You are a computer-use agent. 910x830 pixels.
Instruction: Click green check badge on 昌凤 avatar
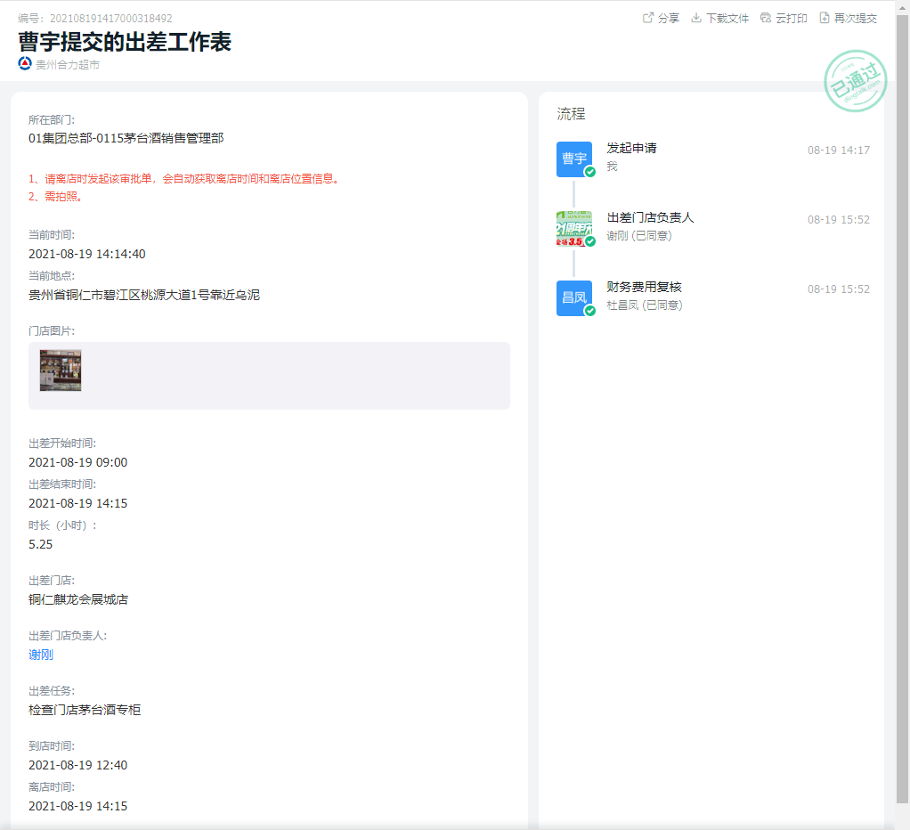coord(590,311)
